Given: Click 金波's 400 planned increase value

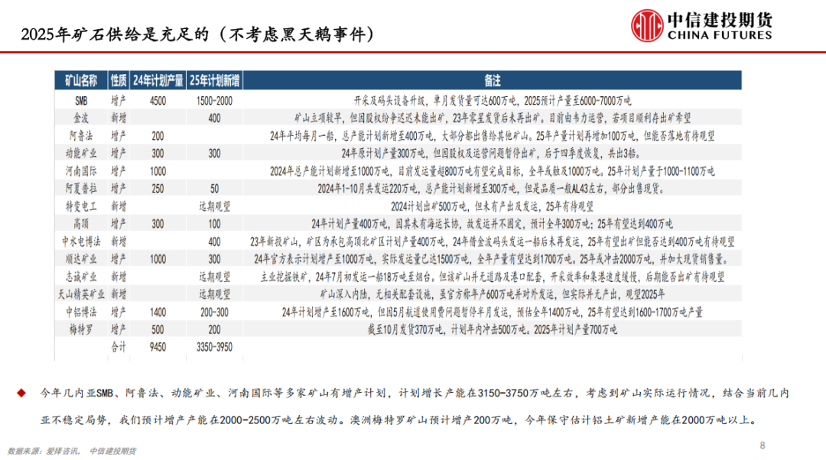Looking at the screenshot, I should click(x=214, y=118).
